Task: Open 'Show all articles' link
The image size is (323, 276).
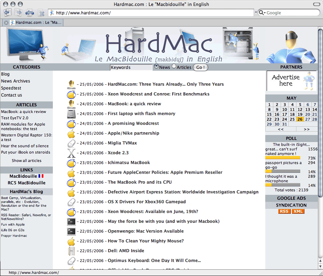Action: point(27,161)
